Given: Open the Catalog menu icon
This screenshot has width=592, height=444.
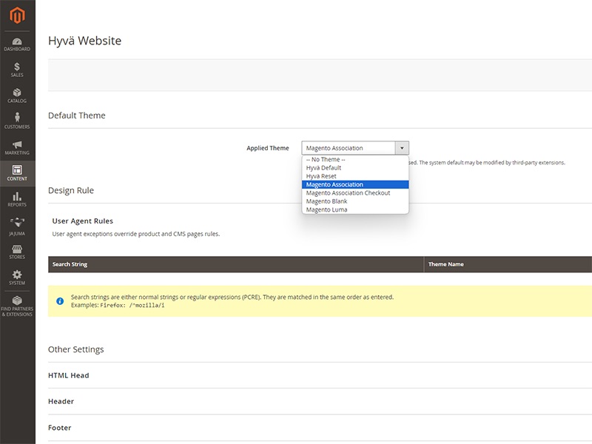Looking at the screenshot, I should click(x=17, y=96).
